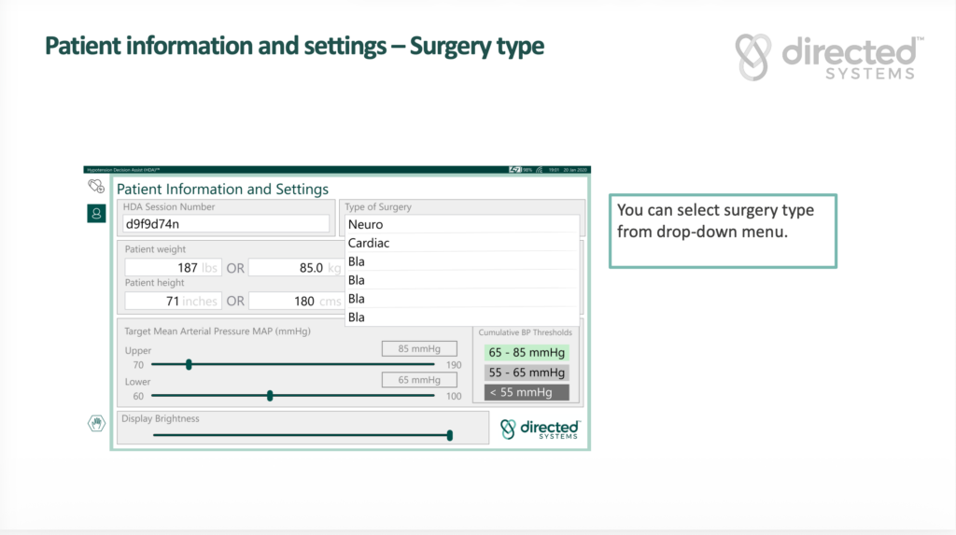This screenshot has height=535, width=956.
Task: Choose Cardiac in the surgery dropdown
Action: click(461, 243)
